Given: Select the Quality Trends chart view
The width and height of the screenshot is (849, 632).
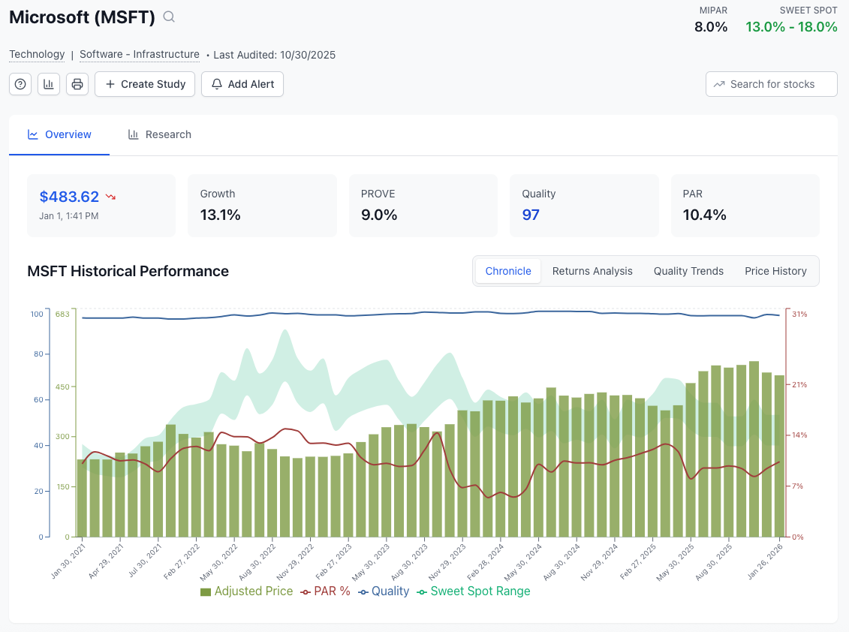Looking at the screenshot, I should (x=688, y=271).
